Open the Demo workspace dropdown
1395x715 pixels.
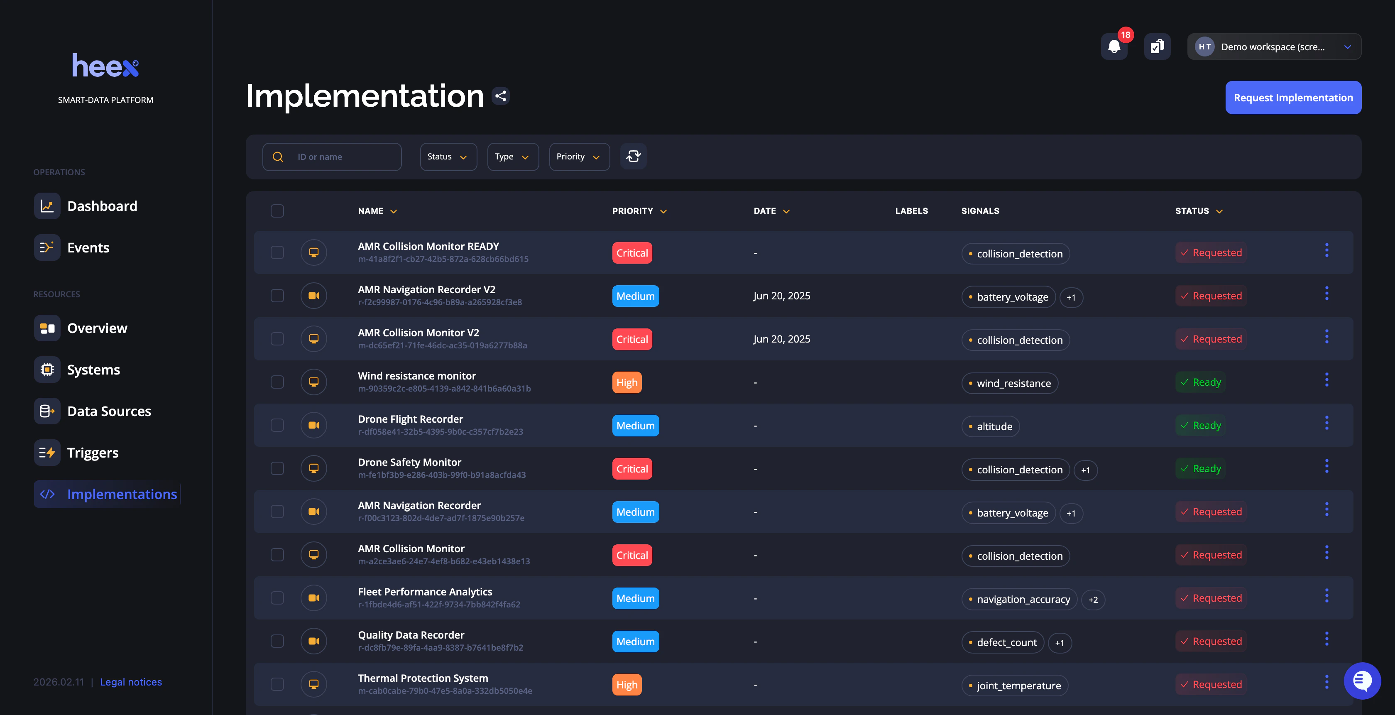(1274, 47)
